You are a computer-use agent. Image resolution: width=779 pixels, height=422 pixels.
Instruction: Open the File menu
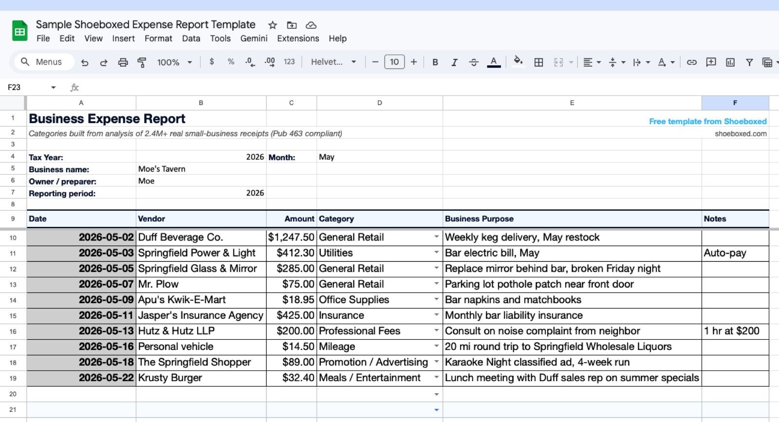(x=43, y=38)
